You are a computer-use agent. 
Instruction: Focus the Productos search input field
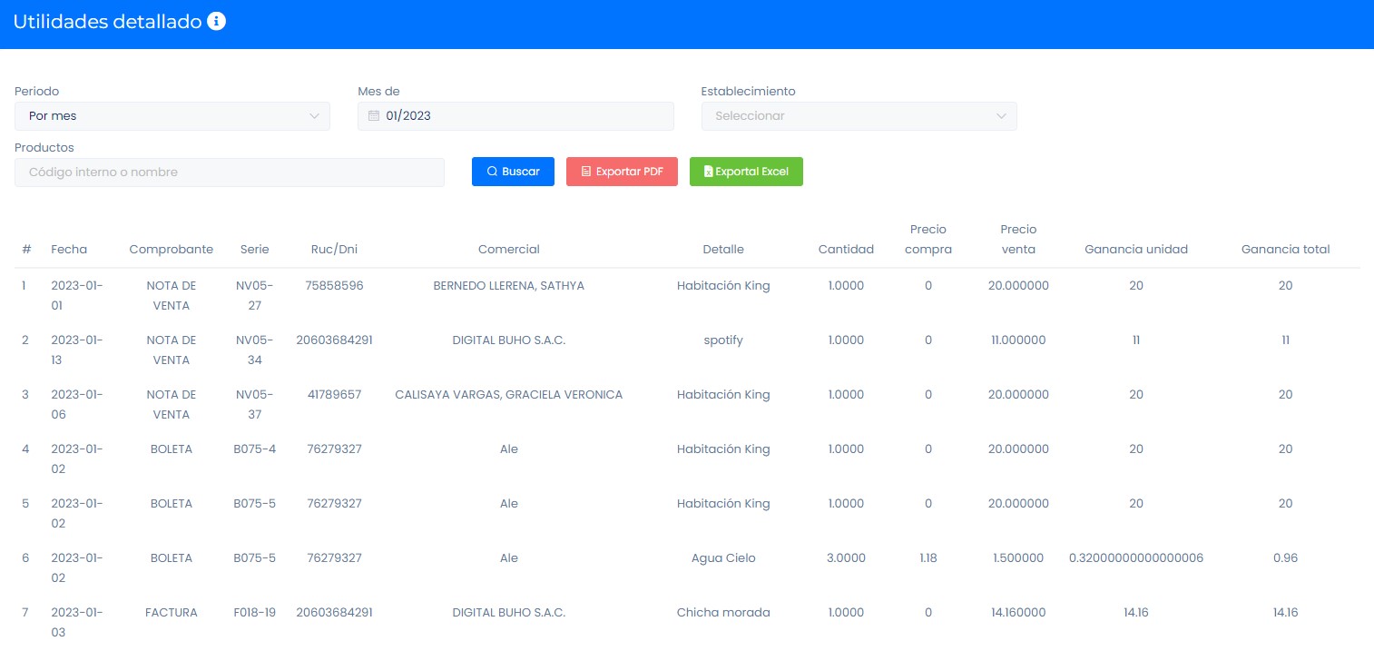pyautogui.click(x=229, y=173)
